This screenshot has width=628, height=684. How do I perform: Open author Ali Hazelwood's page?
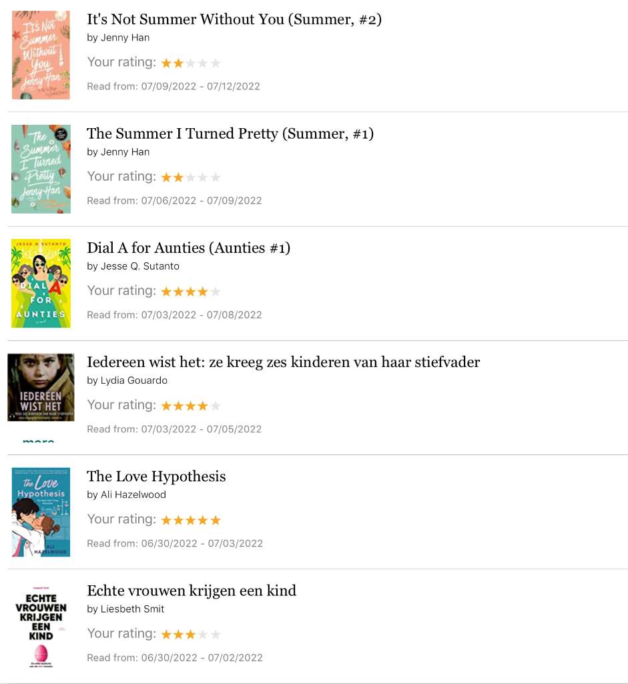(x=133, y=494)
